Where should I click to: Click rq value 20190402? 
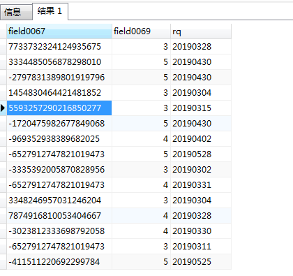click(x=201, y=139)
